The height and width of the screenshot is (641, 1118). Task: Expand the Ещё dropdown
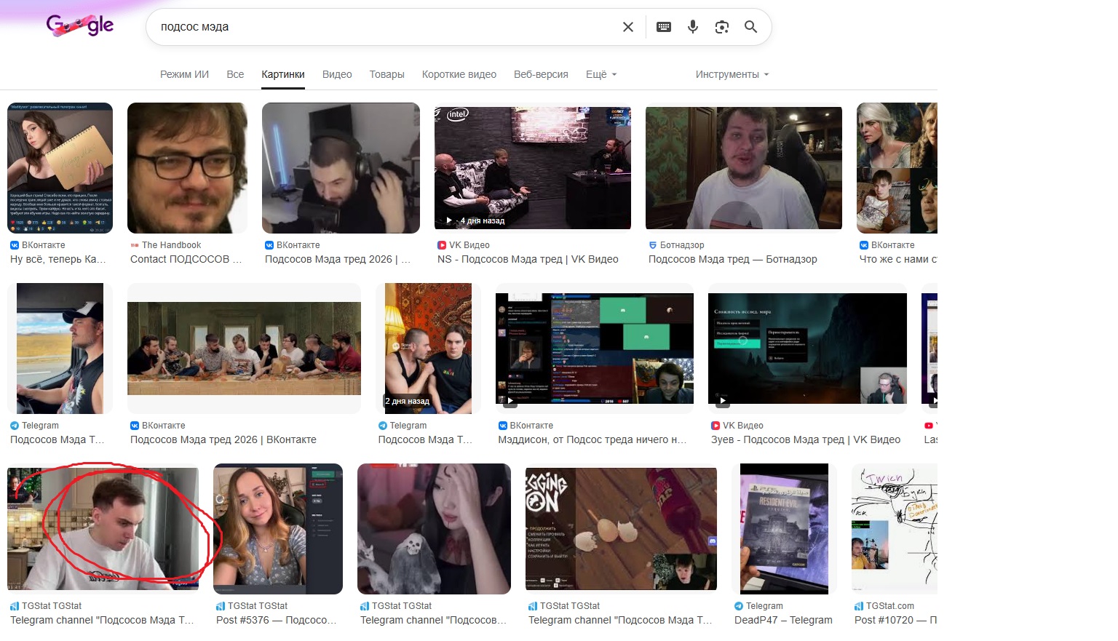pos(601,74)
